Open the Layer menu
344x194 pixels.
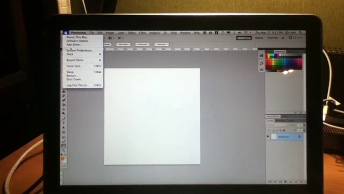point(121,33)
